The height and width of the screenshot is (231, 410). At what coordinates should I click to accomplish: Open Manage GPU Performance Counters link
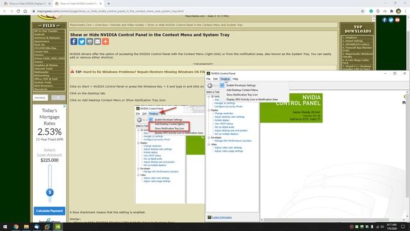(233, 141)
